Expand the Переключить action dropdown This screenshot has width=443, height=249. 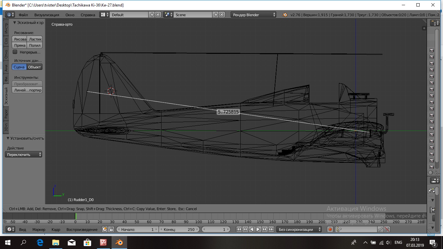[24, 155]
